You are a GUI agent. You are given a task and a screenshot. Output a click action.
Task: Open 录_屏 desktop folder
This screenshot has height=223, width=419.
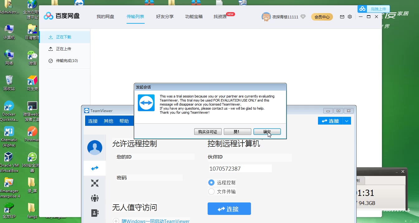(x=32, y=185)
